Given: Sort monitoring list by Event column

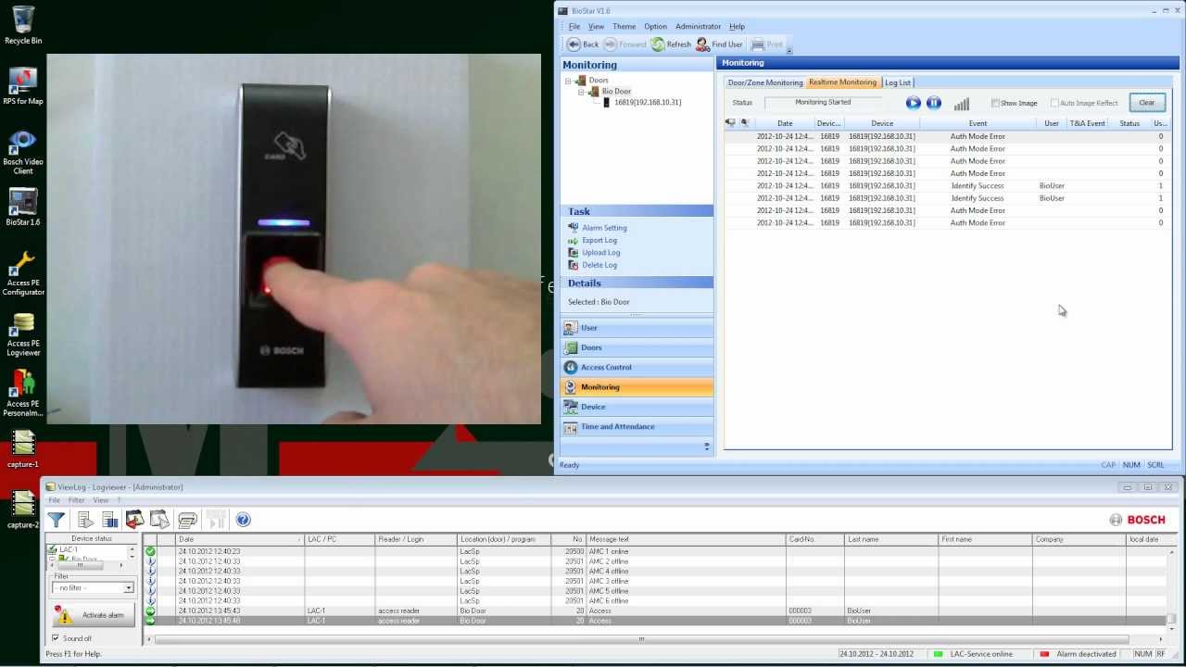Looking at the screenshot, I should (x=978, y=123).
